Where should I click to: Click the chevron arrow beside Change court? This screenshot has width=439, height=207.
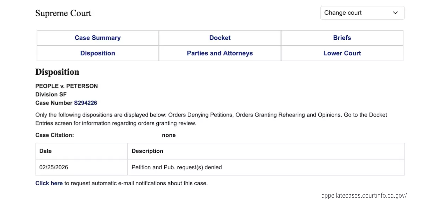(x=395, y=13)
